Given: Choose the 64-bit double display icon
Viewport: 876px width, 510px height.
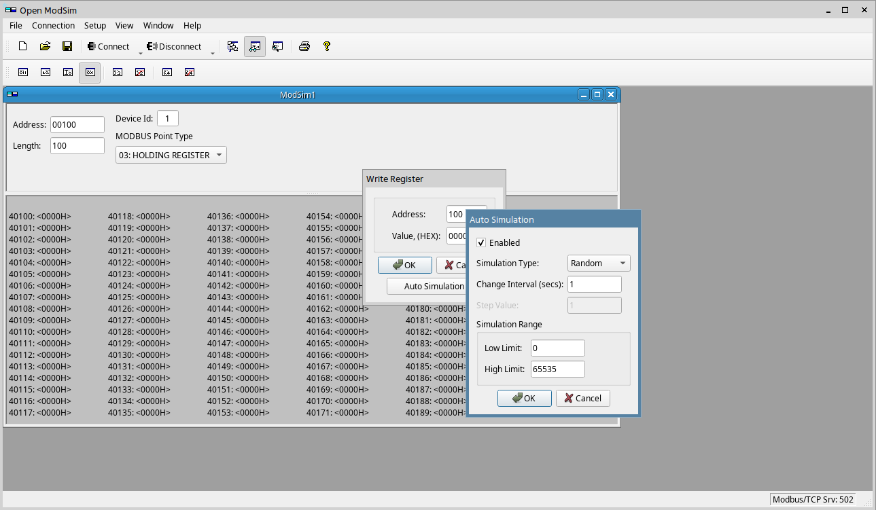Looking at the screenshot, I should 167,72.
